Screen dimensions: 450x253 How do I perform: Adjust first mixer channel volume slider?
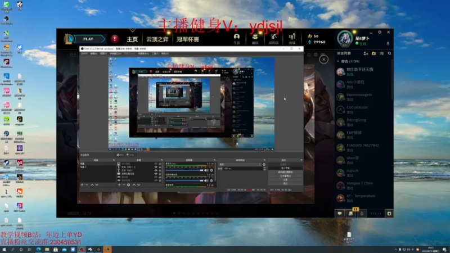coord(184,170)
